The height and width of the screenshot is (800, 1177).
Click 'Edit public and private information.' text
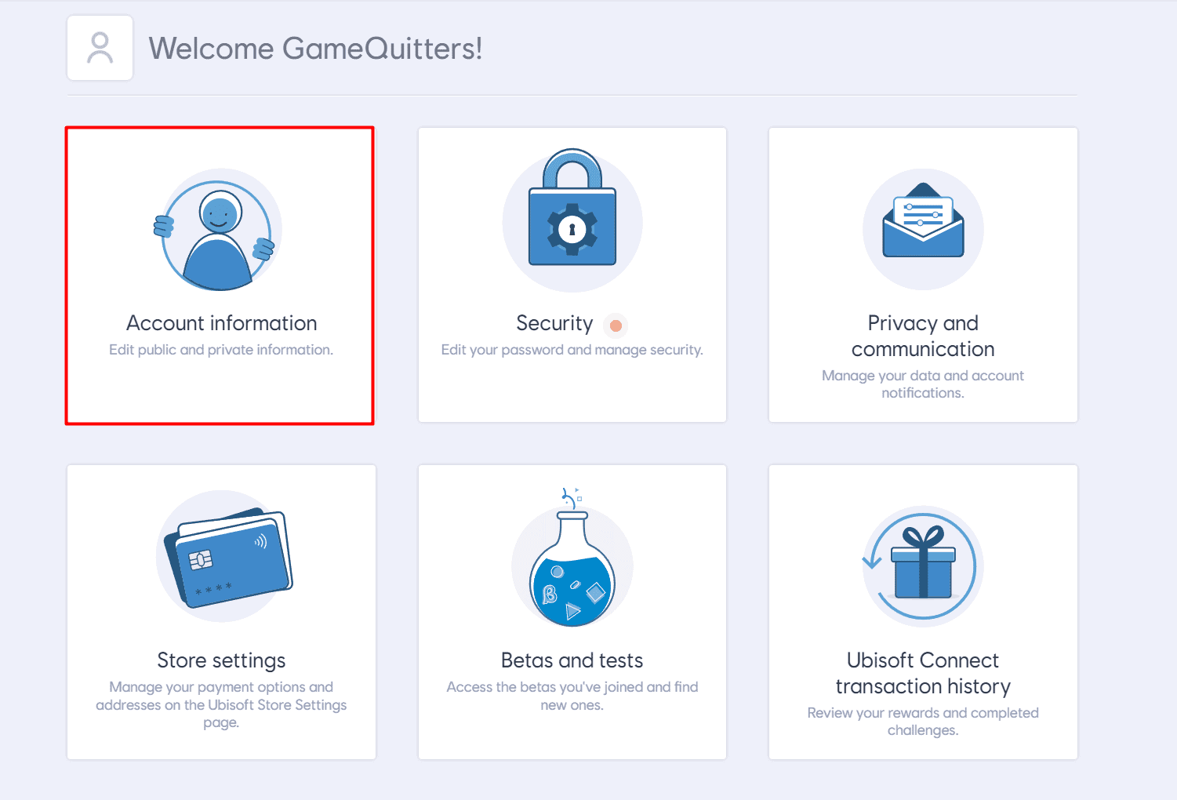pyautogui.click(x=221, y=350)
